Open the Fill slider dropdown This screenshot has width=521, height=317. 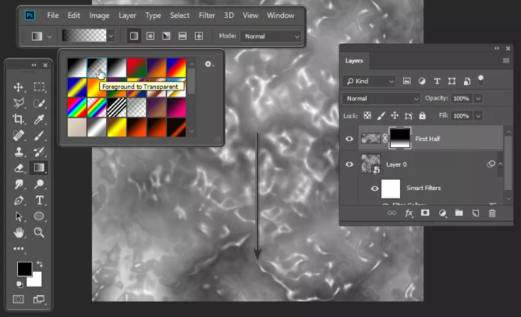[478, 116]
